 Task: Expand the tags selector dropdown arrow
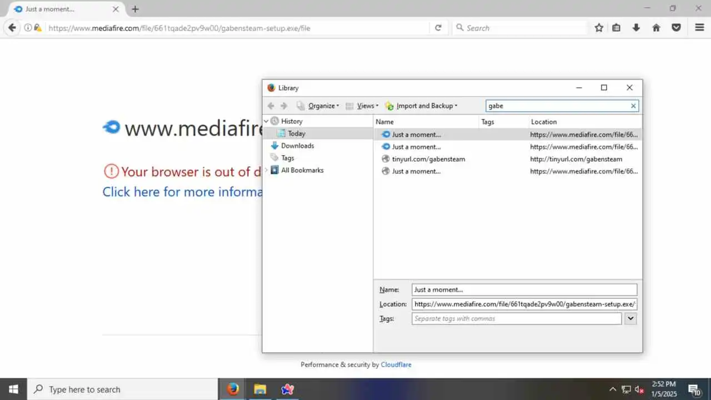coord(630,318)
